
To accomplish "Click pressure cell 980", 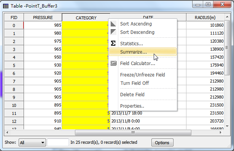I will point(43,33).
